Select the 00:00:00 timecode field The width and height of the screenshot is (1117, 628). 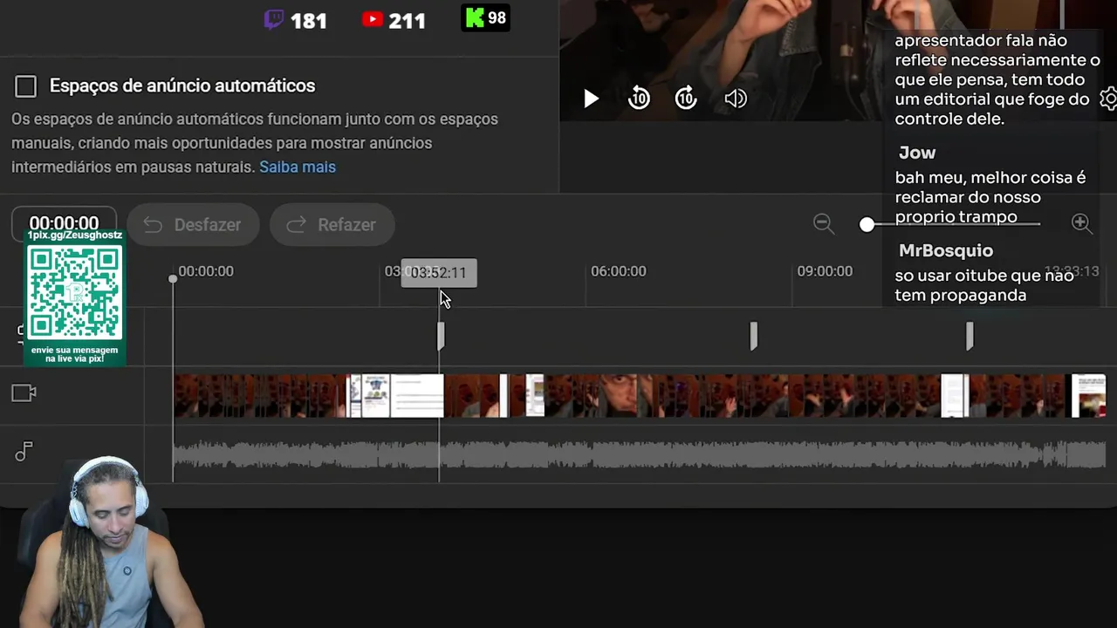pyautogui.click(x=64, y=223)
